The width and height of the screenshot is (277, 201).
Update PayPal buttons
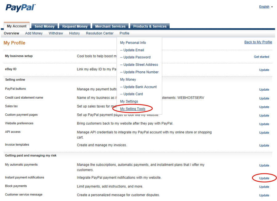[x=264, y=89]
